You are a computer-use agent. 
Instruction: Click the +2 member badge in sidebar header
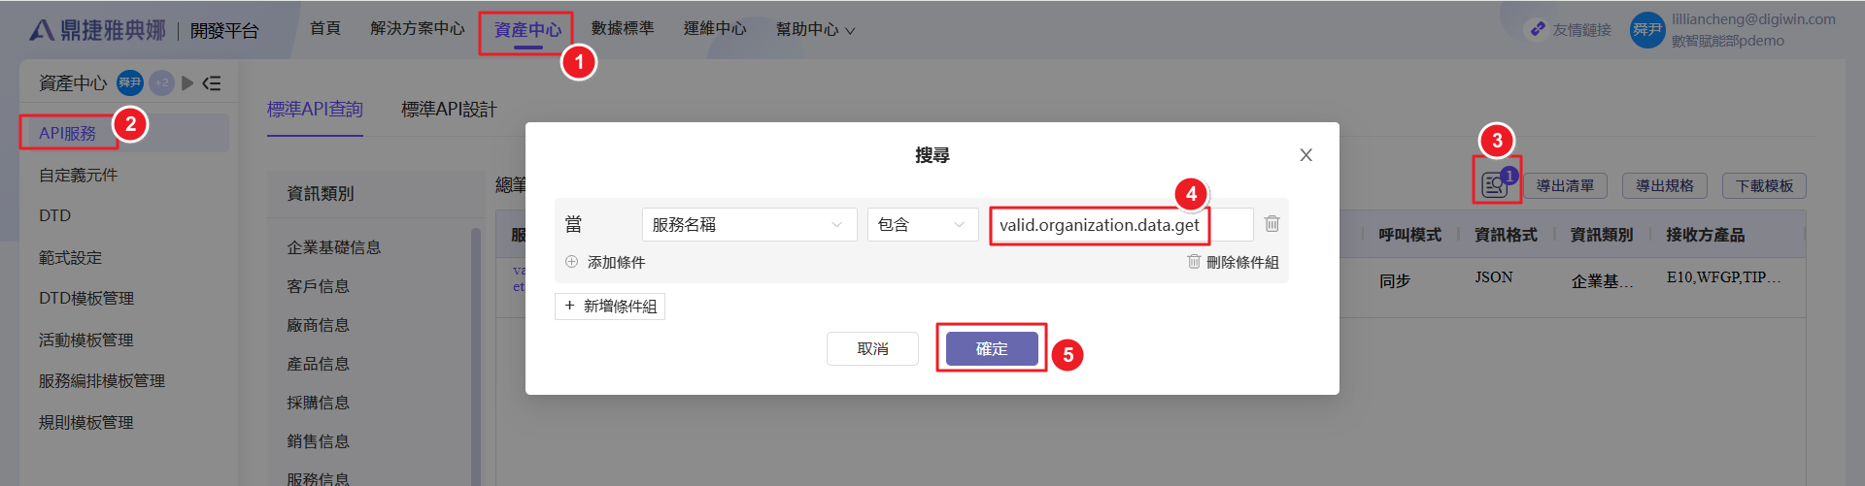tap(161, 83)
